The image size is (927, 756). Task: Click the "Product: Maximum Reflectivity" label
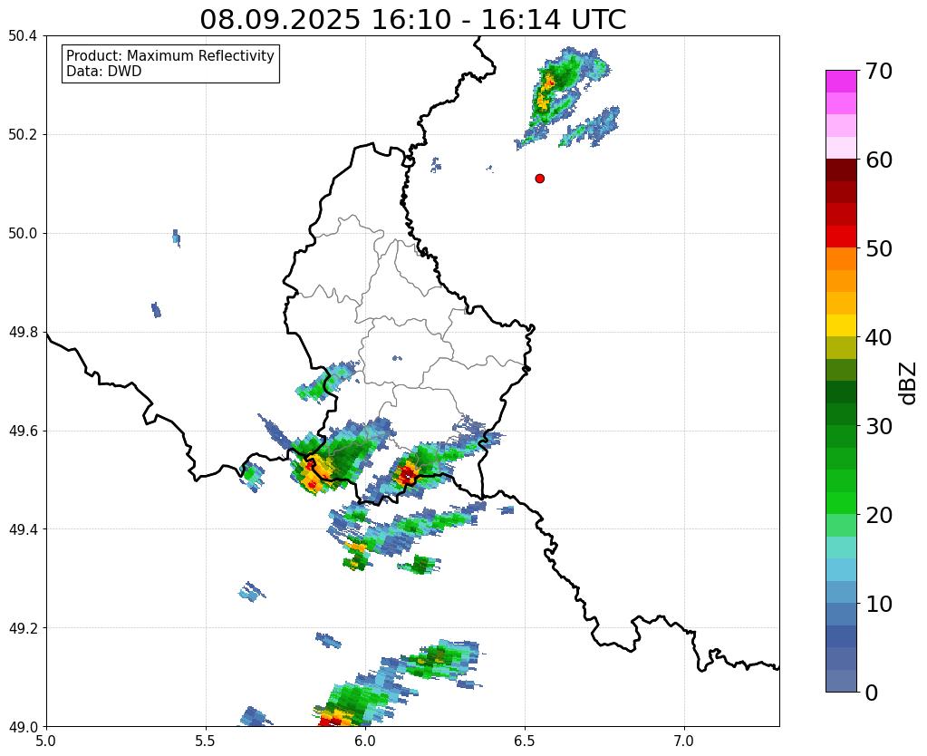click(x=170, y=55)
